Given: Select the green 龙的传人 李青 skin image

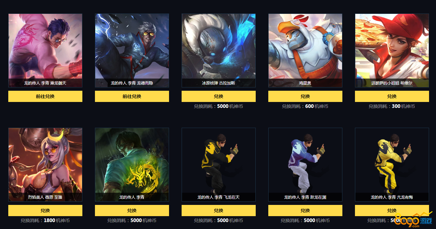Looking at the screenshot, I should (x=132, y=165).
